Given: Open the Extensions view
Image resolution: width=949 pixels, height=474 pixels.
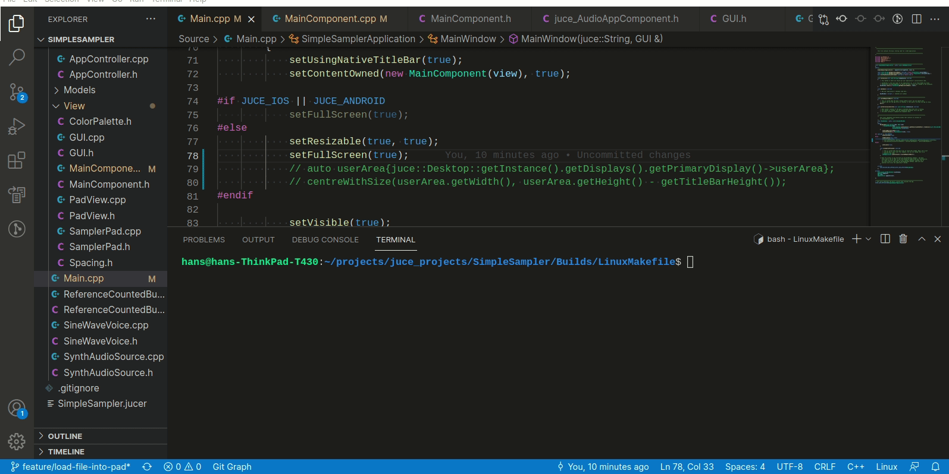Looking at the screenshot, I should click(17, 160).
